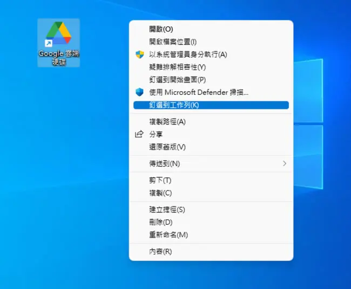351x289 pixels.
Task: Pin to Start with 釘選到開始畫面(P)
Action: pos(211,80)
